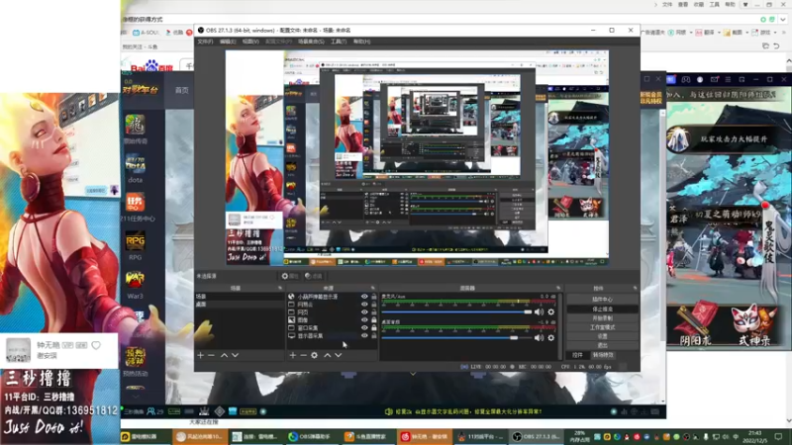The height and width of the screenshot is (445, 792).
Task: Toggle the lock on the 显示器采集 source
Action: pyautogui.click(x=374, y=335)
